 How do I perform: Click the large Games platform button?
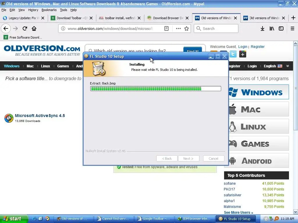(259, 143)
